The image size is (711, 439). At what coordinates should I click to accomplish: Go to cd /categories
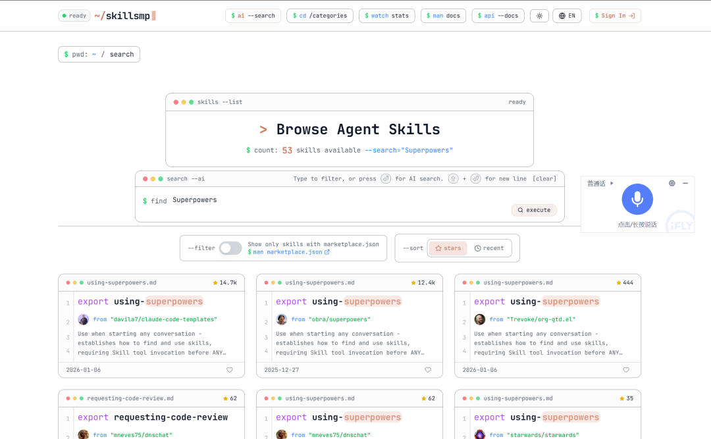pos(320,16)
